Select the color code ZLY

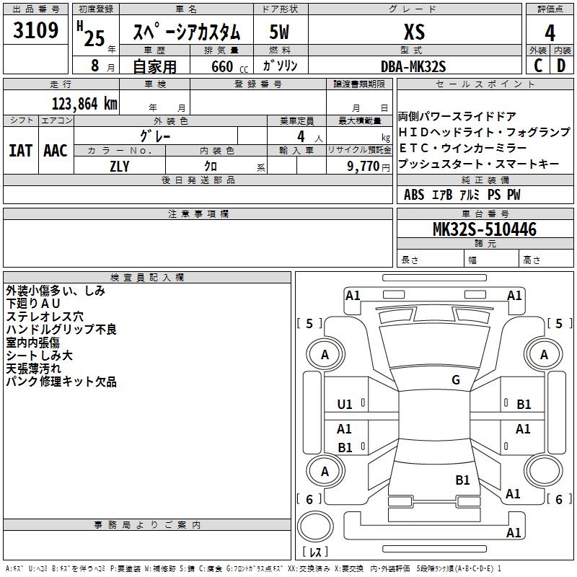pyautogui.click(x=120, y=165)
